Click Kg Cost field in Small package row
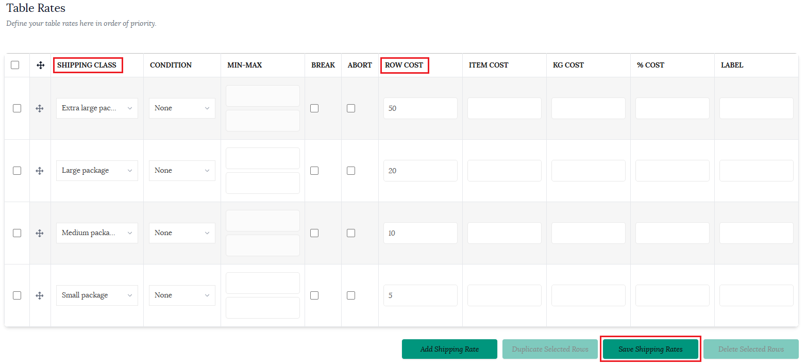Viewport: 806px width, 364px height. 589,295
